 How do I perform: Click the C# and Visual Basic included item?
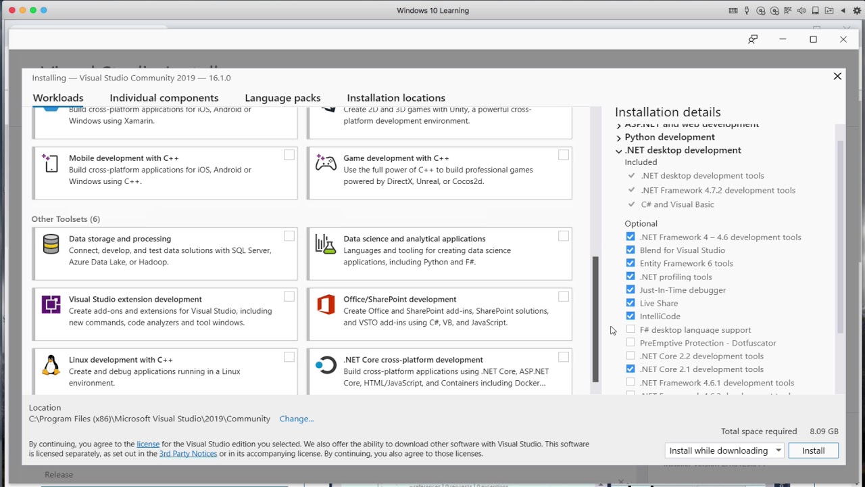point(677,204)
